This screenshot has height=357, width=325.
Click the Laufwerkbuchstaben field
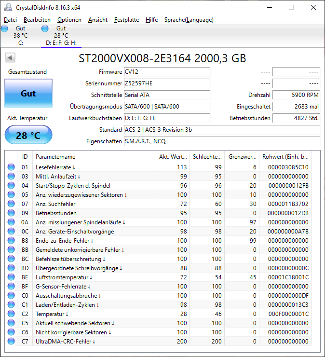click(x=167, y=118)
